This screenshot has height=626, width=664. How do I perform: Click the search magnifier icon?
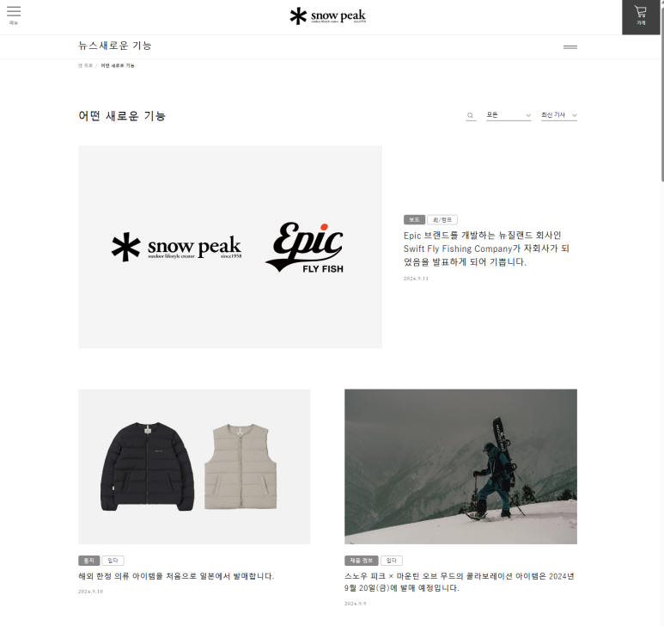471,115
